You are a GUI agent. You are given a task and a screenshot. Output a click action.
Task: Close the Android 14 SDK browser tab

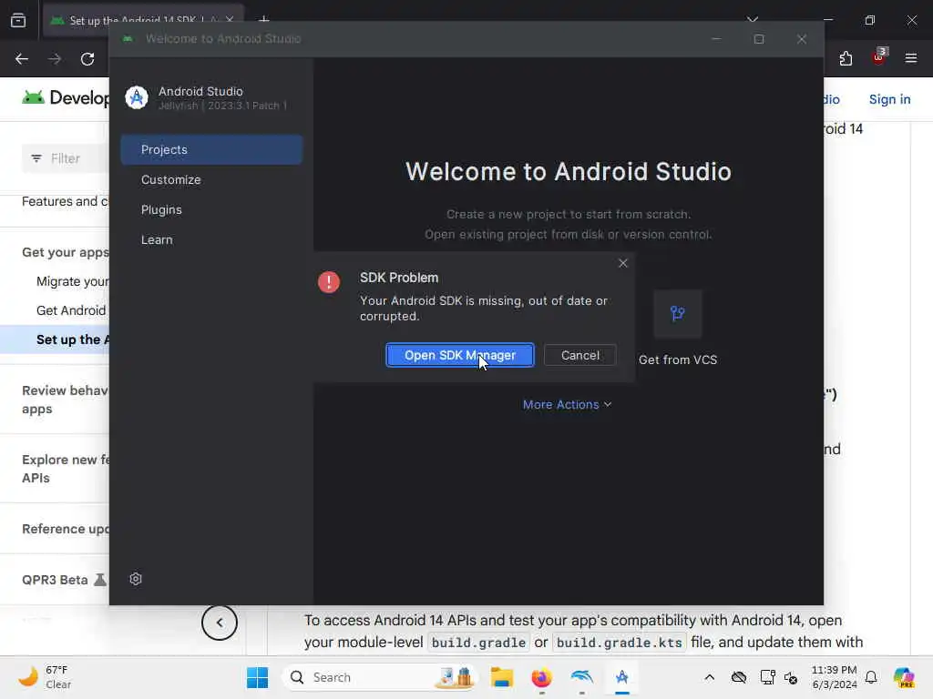point(230,20)
